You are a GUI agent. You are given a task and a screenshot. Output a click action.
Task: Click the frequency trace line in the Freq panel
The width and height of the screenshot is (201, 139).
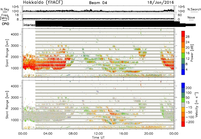coord(98,19)
